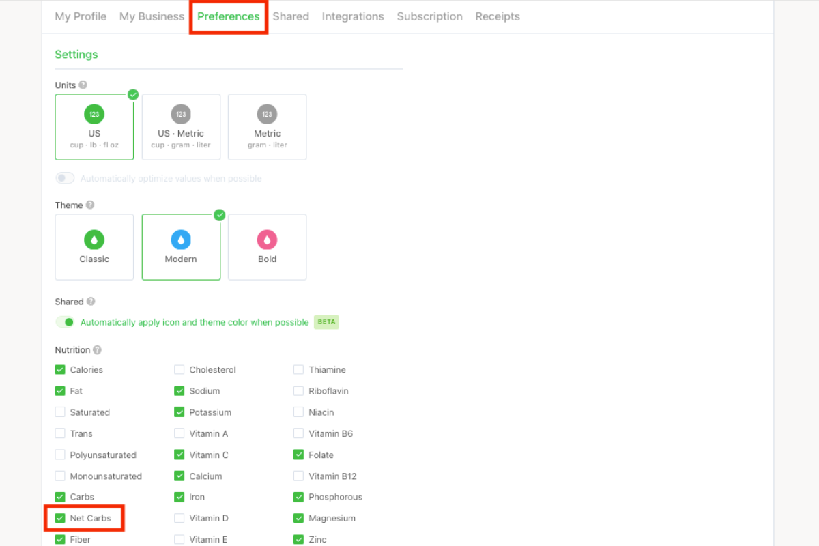819x546 pixels.
Task: Switch to the My Business tab
Action: point(152,16)
